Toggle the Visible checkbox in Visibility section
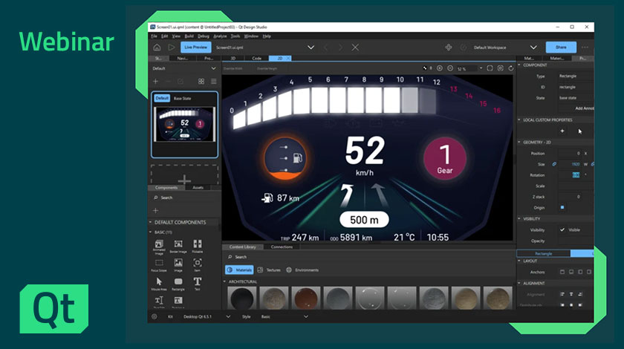 coord(562,229)
